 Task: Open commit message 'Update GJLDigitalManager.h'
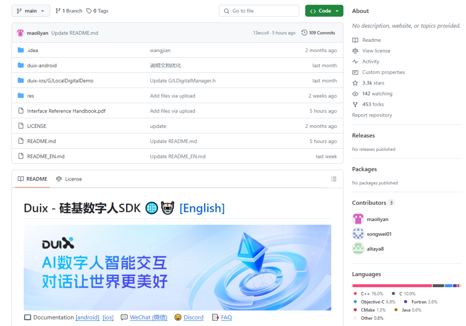(x=183, y=81)
